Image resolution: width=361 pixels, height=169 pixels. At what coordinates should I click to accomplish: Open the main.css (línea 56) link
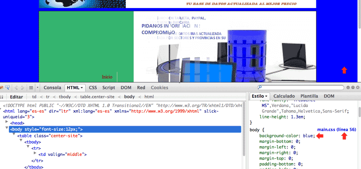click(337, 129)
